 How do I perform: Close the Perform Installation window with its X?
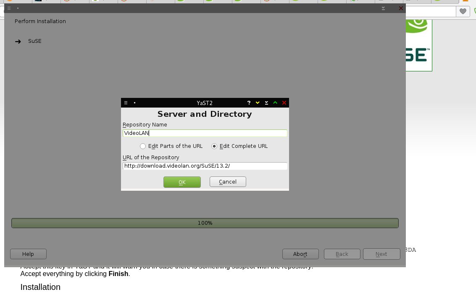(401, 8)
